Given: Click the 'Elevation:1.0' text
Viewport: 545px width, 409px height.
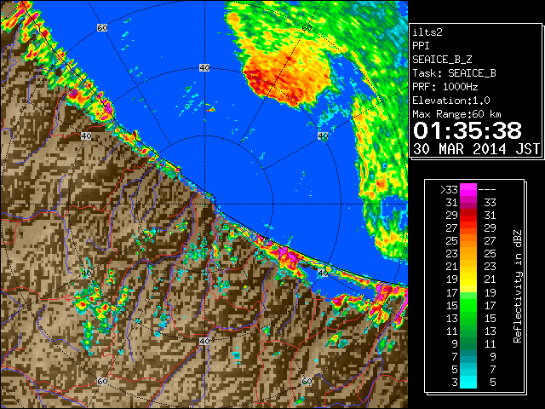Looking at the screenshot, I should coord(451,101).
